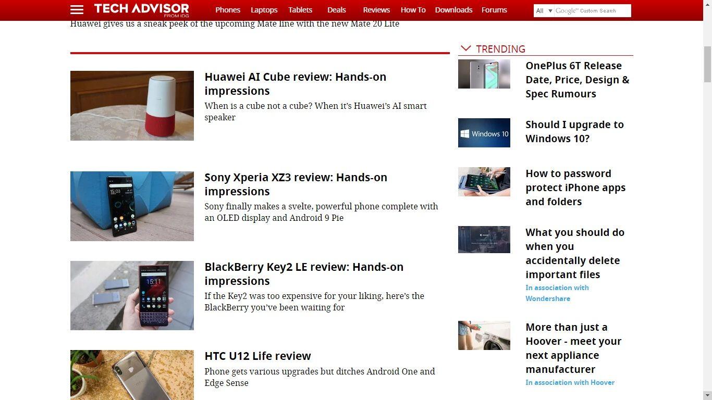
Task: Read BlackBerry Key2 LE review headline
Action: 304,273
